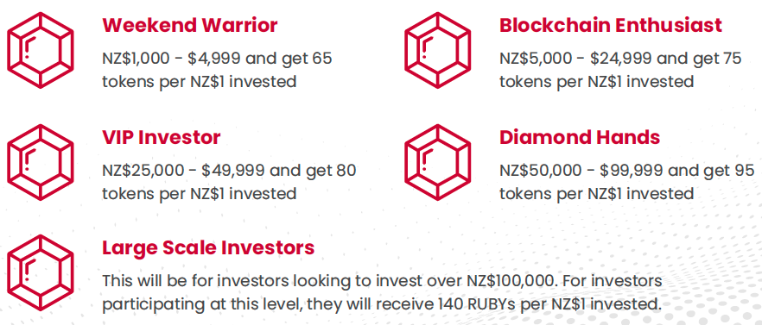Viewport: 762px width, 325px height.
Task: Open the Blockchain Enthusiast heading
Action: (x=611, y=25)
